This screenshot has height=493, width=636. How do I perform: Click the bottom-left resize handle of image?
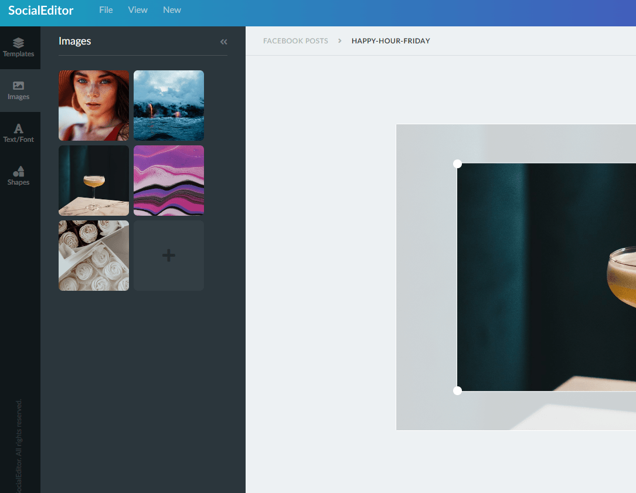pos(457,391)
